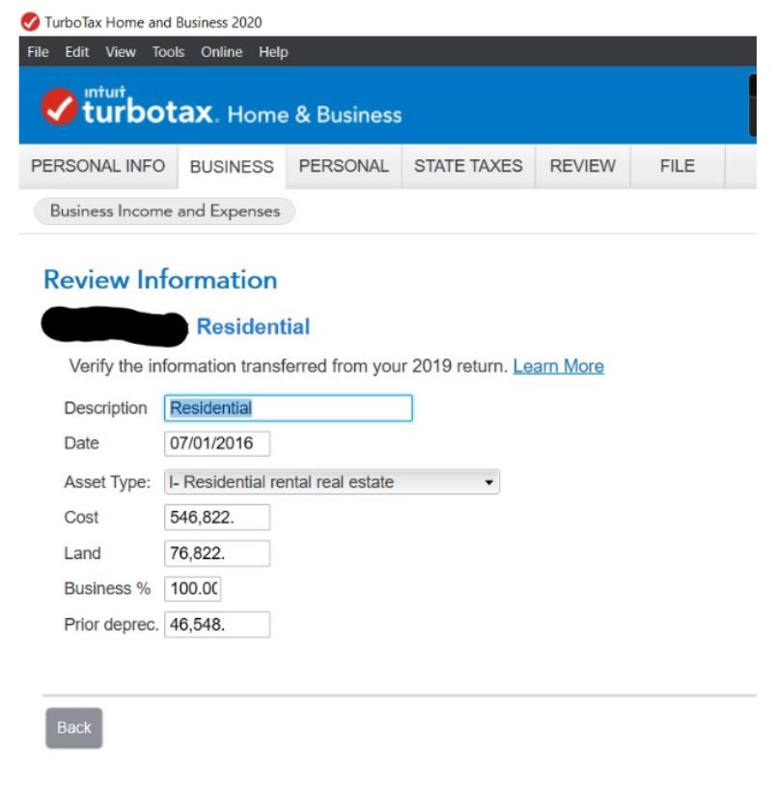775x789 pixels.
Task: Click the Cost field with 546,822
Action: (217, 518)
